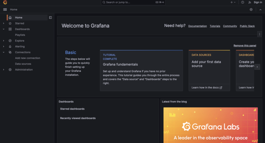The image size is (265, 143).
Task: Collapse the Dashboards section chevron
Action: (x=4, y=29)
